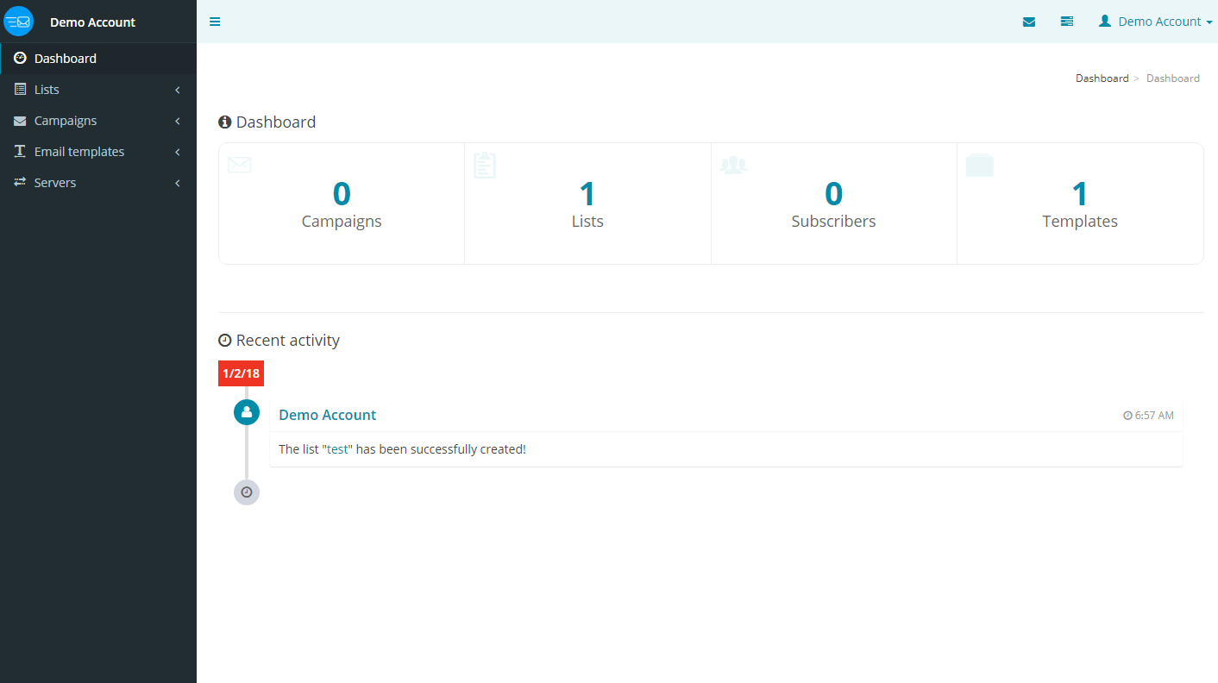Viewport: 1218px width, 683px height.
Task: Expand the Campaigns sidebar menu
Action: tap(65, 121)
